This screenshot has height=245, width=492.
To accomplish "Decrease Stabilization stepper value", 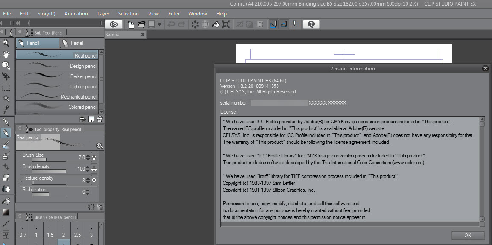I will (88, 193).
